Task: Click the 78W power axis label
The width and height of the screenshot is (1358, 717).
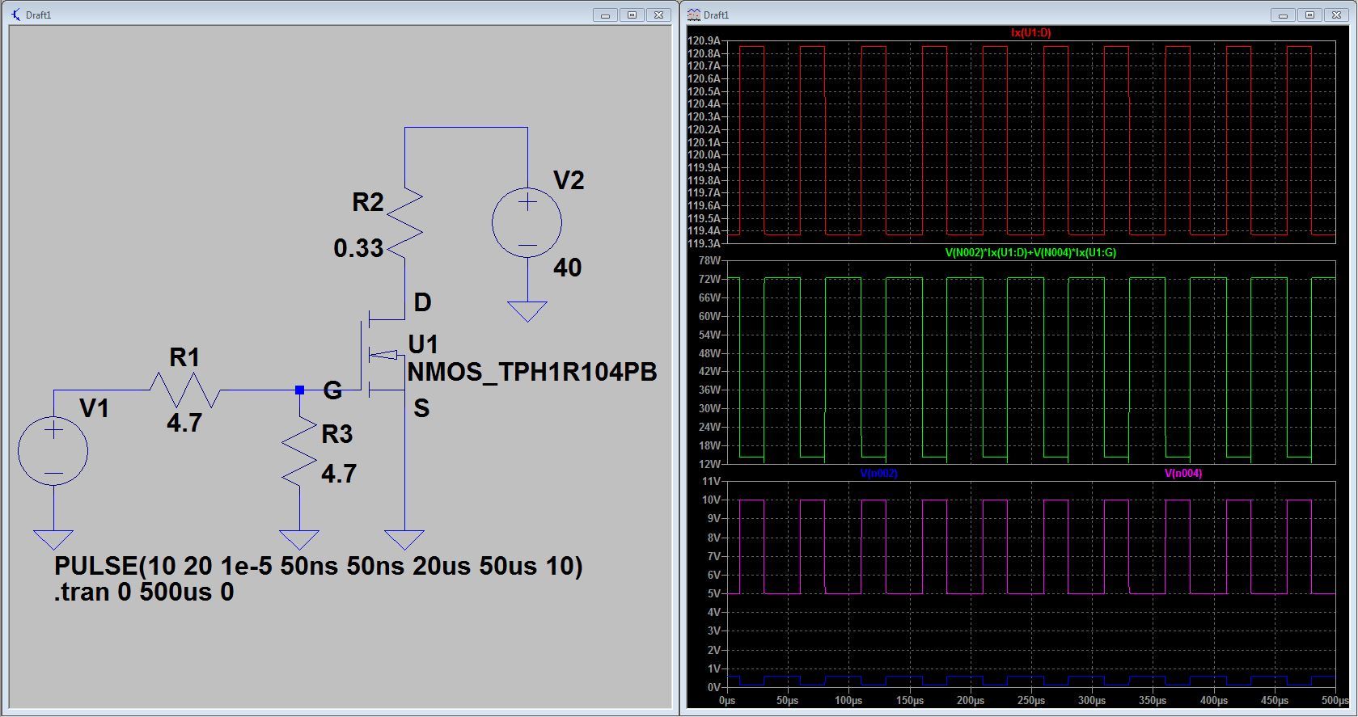Action: click(x=709, y=261)
